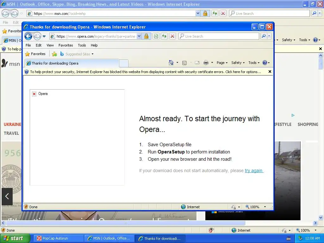Screen dimensions: 324x243
Task: Open the Windows Start menu
Action: [15, 238]
